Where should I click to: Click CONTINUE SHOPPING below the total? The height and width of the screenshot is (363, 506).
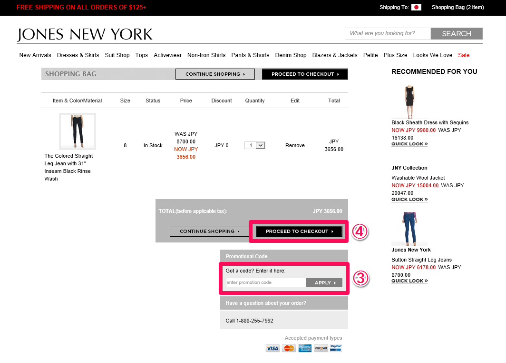(209, 231)
